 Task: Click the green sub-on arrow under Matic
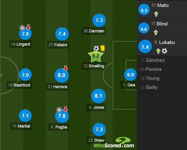click(156, 14)
